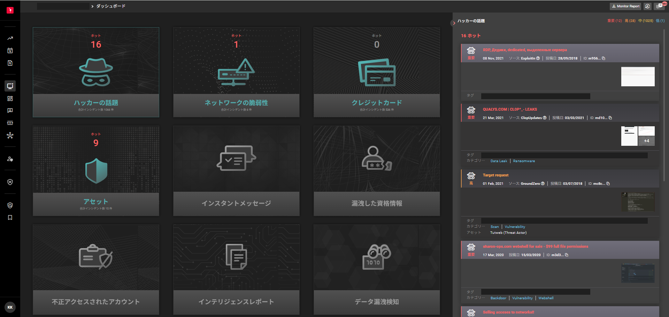Screen dimensions: 669x317
Task: Click the trend chart icon in sidebar
Action: (10, 38)
